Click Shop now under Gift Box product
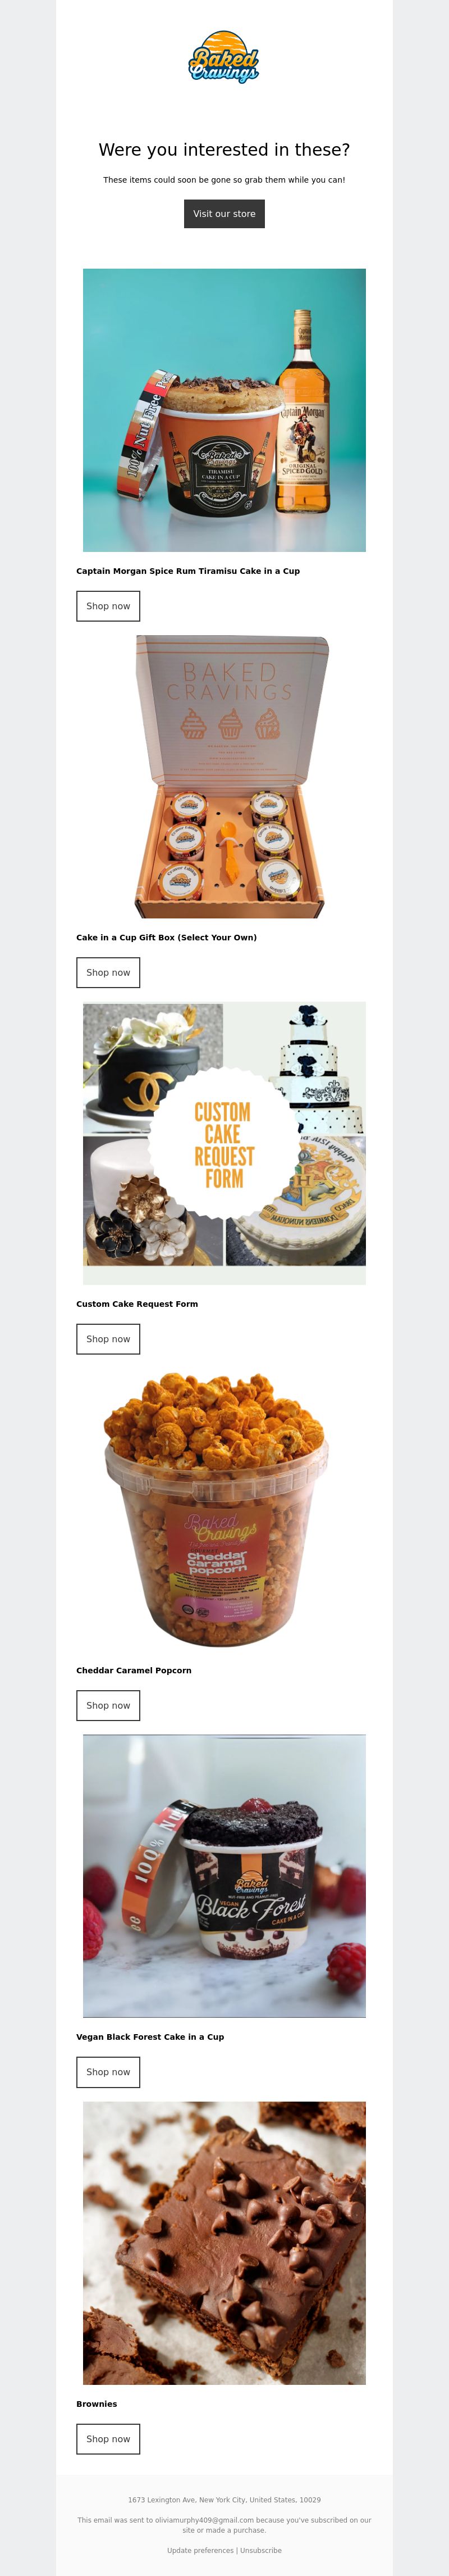Viewport: 449px width, 2576px height. pos(108,973)
